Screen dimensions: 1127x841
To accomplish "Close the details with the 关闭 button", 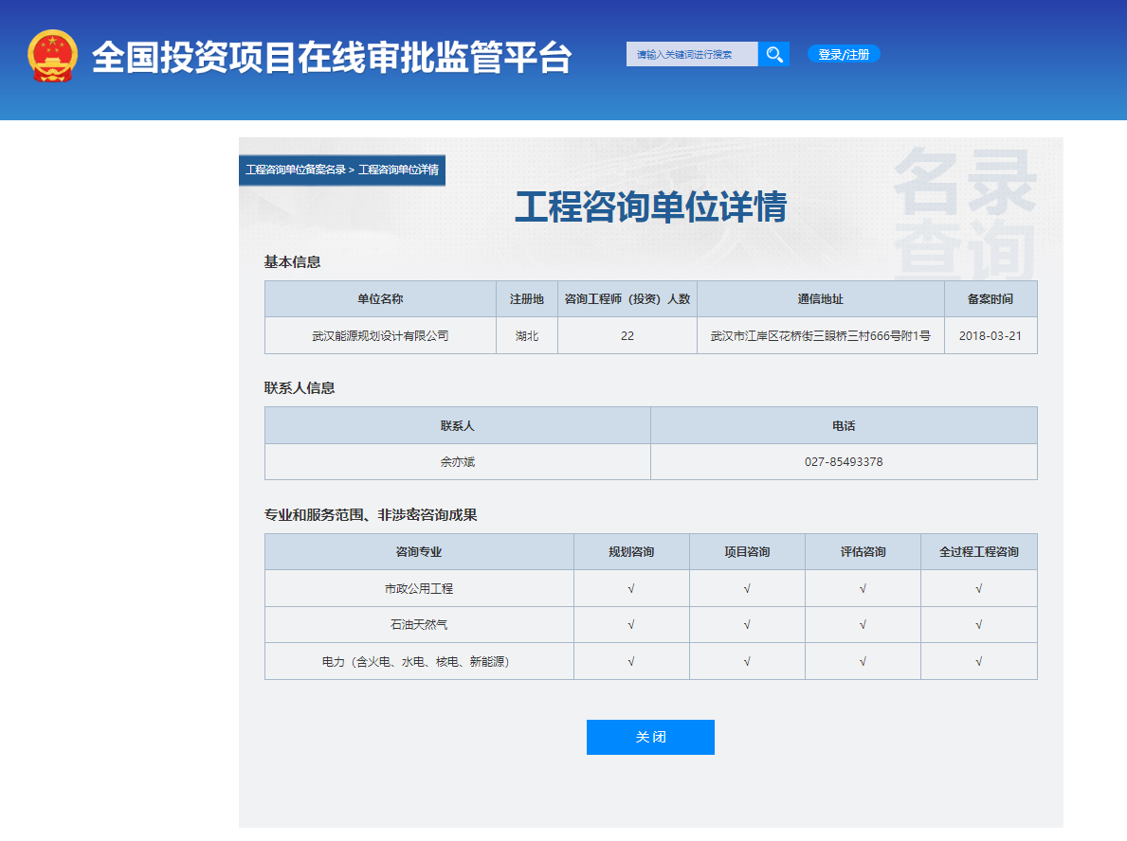I will click(650, 737).
